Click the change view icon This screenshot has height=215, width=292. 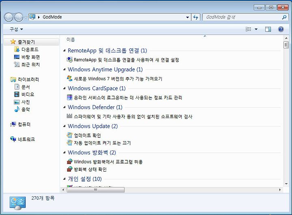coord(249,29)
